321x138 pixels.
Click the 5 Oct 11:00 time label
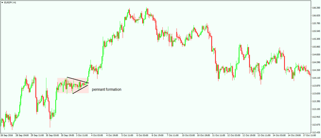pyautogui.click(x=127, y=135)
